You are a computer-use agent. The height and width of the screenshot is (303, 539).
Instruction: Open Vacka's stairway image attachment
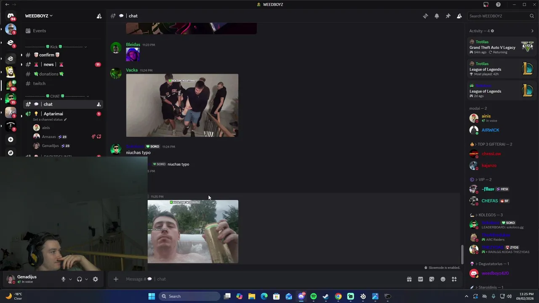182,105
